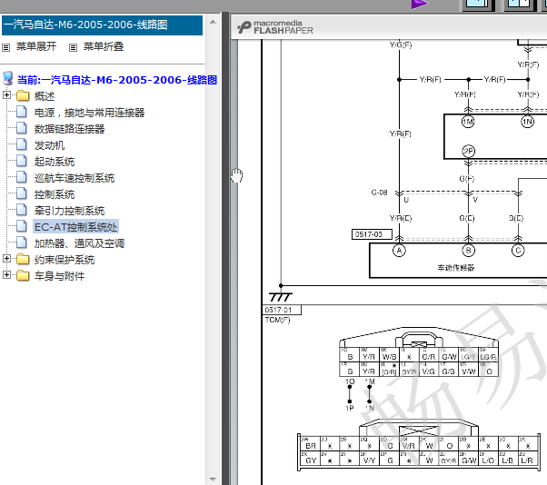Click the page icon next to EC-AT控制系统处

22,226
